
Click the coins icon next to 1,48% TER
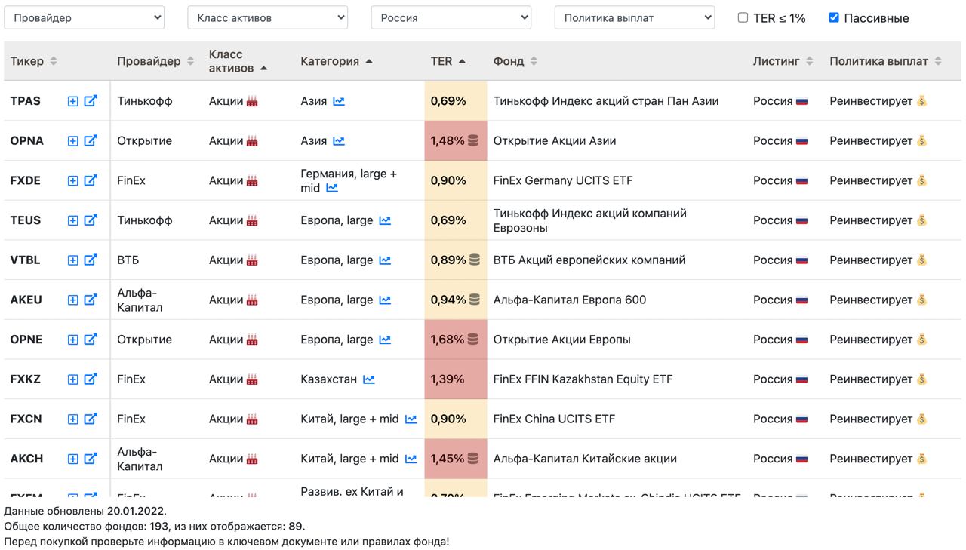pos(473,140)
